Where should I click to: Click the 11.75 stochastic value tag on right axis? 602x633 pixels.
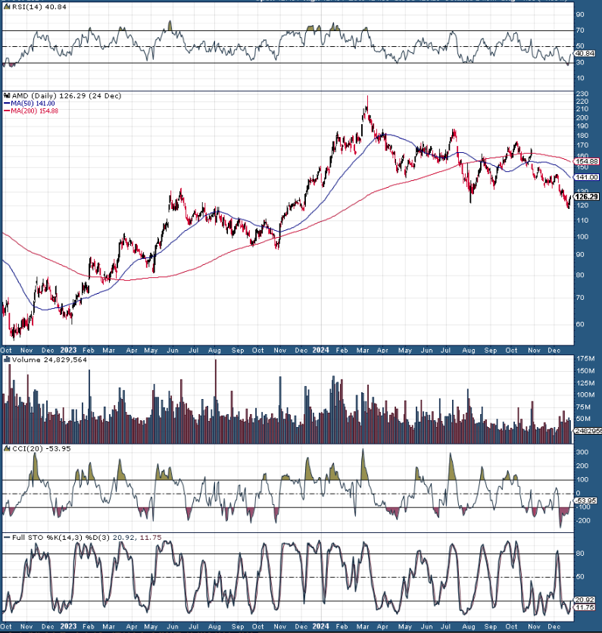click(586, 607)
